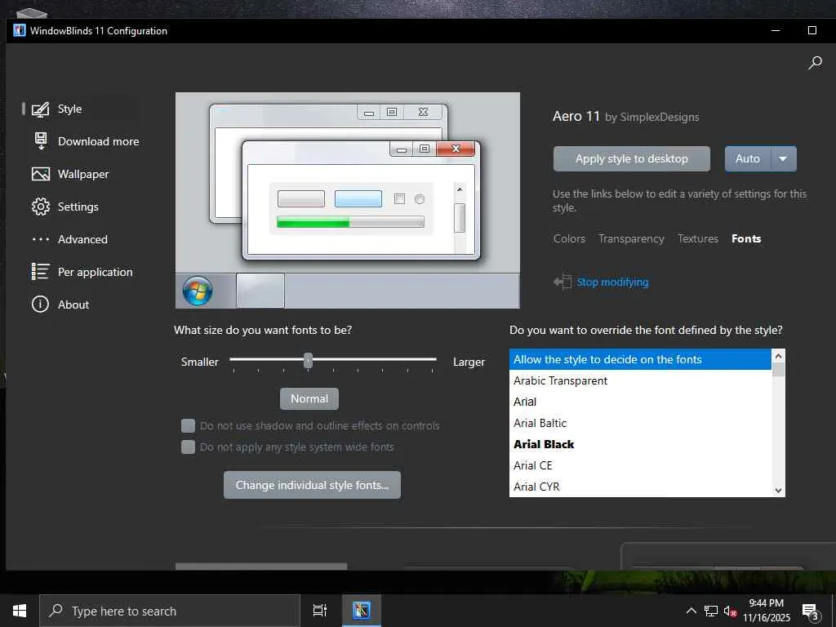Select Arial CE font

tap(640, 465)
